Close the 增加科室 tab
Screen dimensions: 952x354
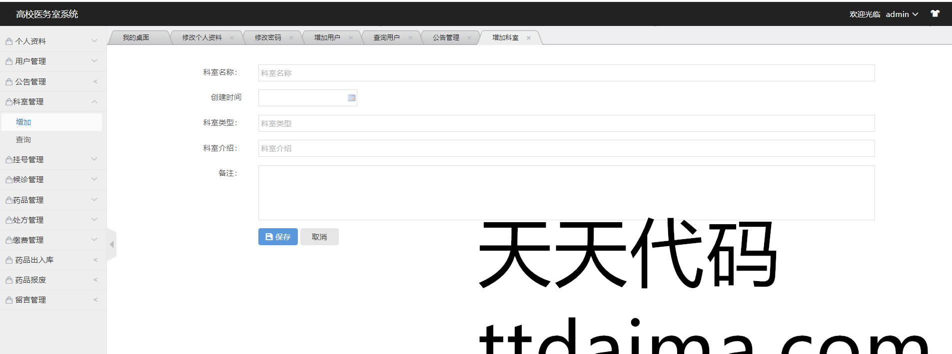click(529, 38)
